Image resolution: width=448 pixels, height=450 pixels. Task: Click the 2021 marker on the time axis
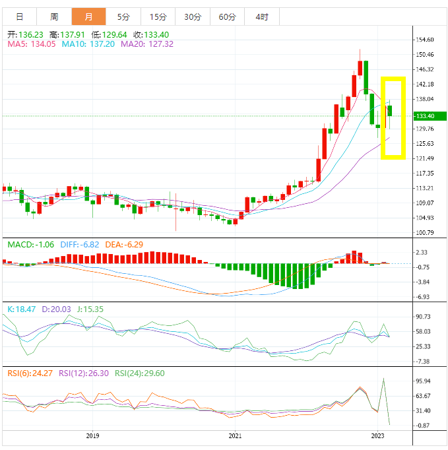click(x=236, y=436)
